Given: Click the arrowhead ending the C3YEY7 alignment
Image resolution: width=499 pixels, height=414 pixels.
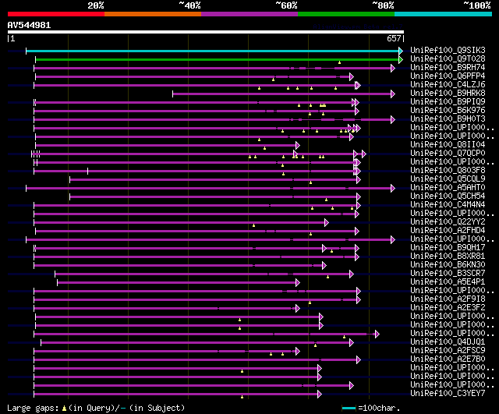Looking at the screenshot, I should click(x=320, y=395).
